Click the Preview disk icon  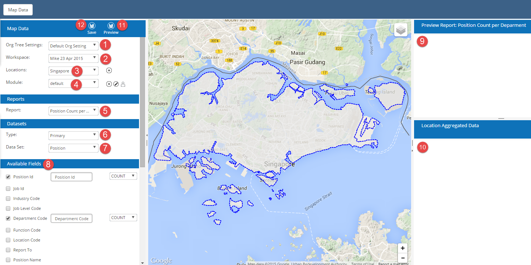point(111,26)
